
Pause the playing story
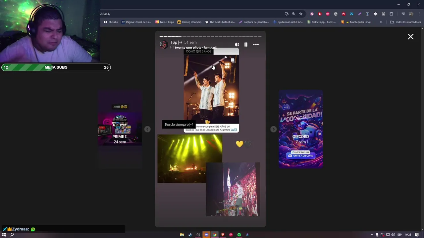246,44
